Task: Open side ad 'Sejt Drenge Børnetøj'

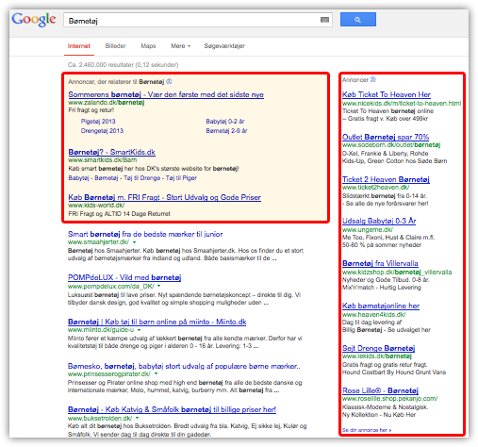Action: click(379, 348)
